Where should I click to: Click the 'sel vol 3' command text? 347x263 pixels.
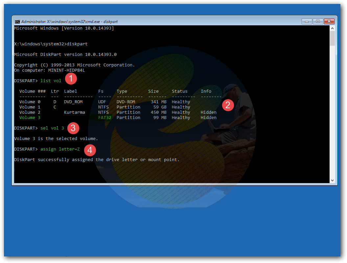pyautogui.click(x=52, y=128)
